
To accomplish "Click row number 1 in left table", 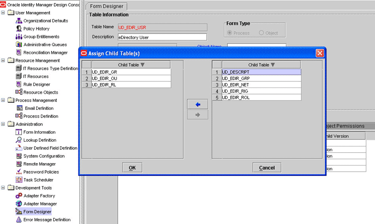I will coord(87,72).
